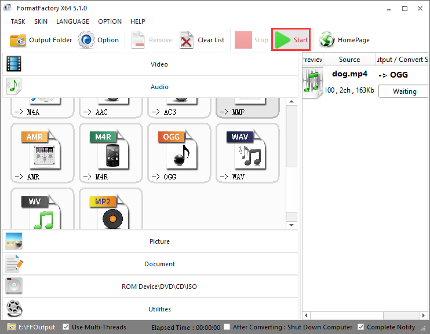Expand the Utilities category section

click(x=150, y=309)
